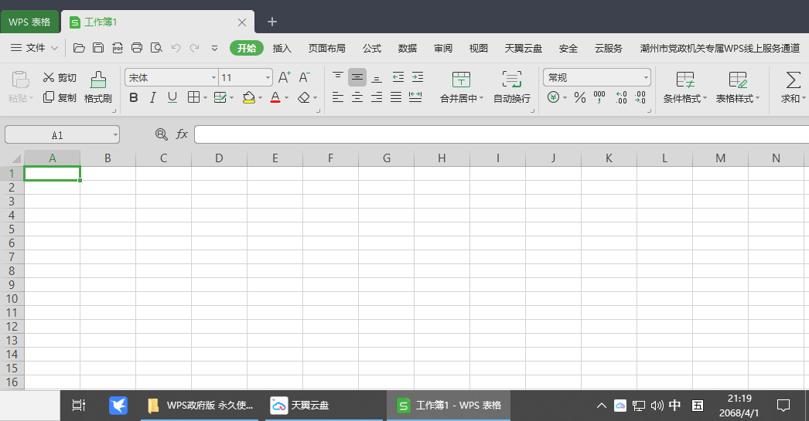Expand the Merge and Center (合并居中) options
The height and width of the screenshot is (421, 809).
(x=481, y=98)
